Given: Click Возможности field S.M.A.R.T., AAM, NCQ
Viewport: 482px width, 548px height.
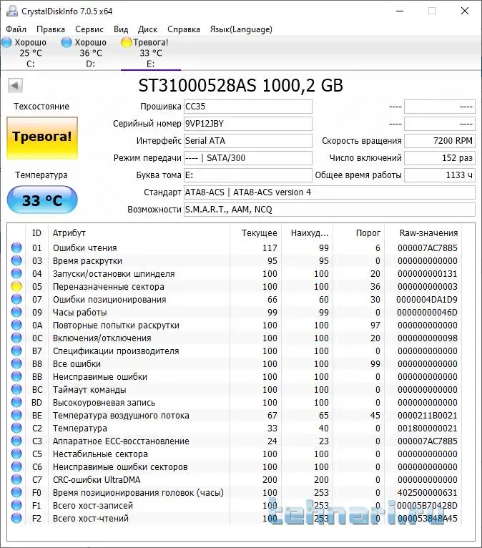Looking at the screenshot, I should [x=330, y=210].
